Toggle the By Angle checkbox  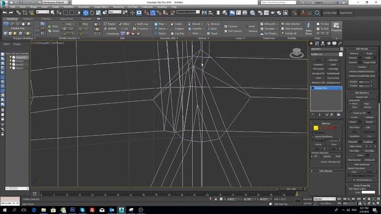point(313,140)
